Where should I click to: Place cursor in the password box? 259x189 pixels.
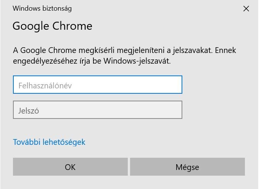98,110
